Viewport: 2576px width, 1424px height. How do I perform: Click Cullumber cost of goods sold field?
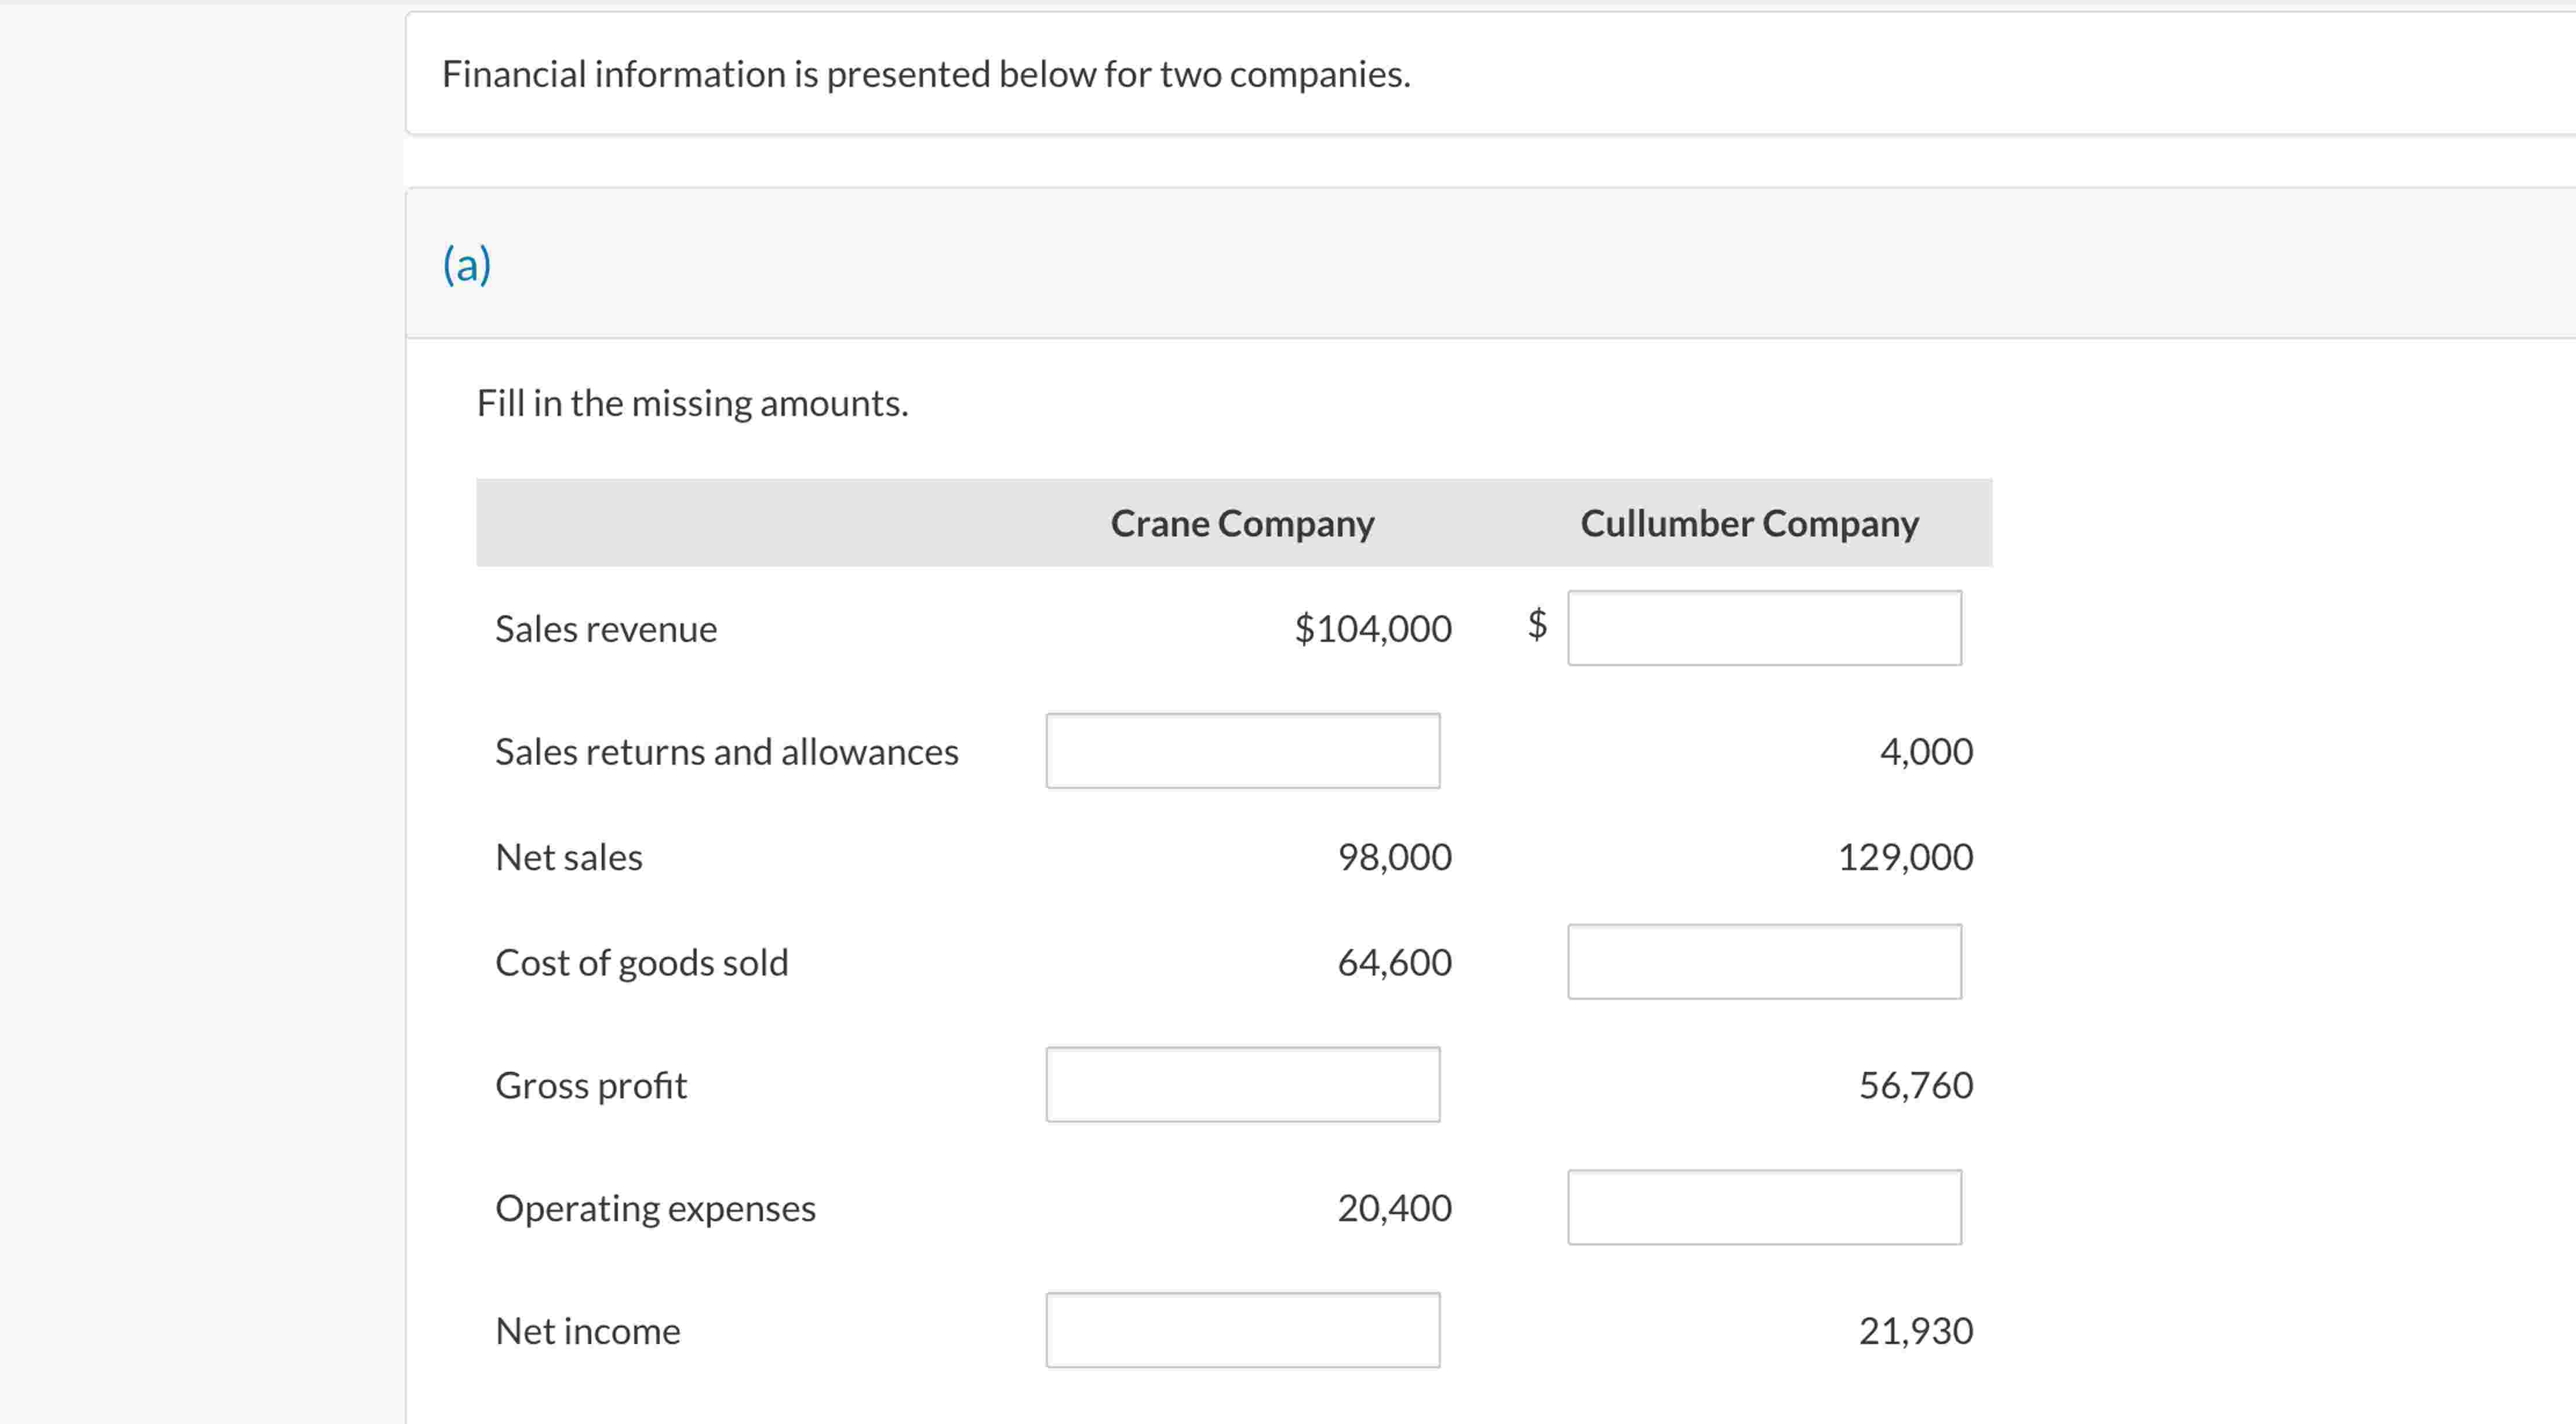click(1764, 961)
